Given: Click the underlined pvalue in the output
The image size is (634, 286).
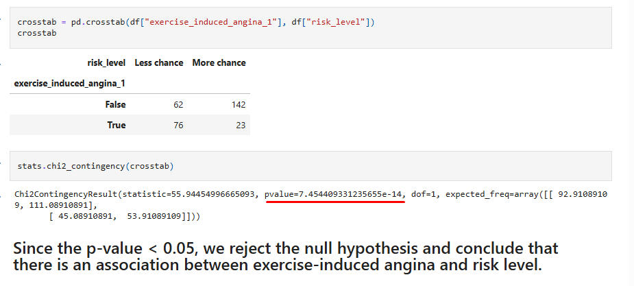Looking at the screenshot, I should tap(334, 195).
